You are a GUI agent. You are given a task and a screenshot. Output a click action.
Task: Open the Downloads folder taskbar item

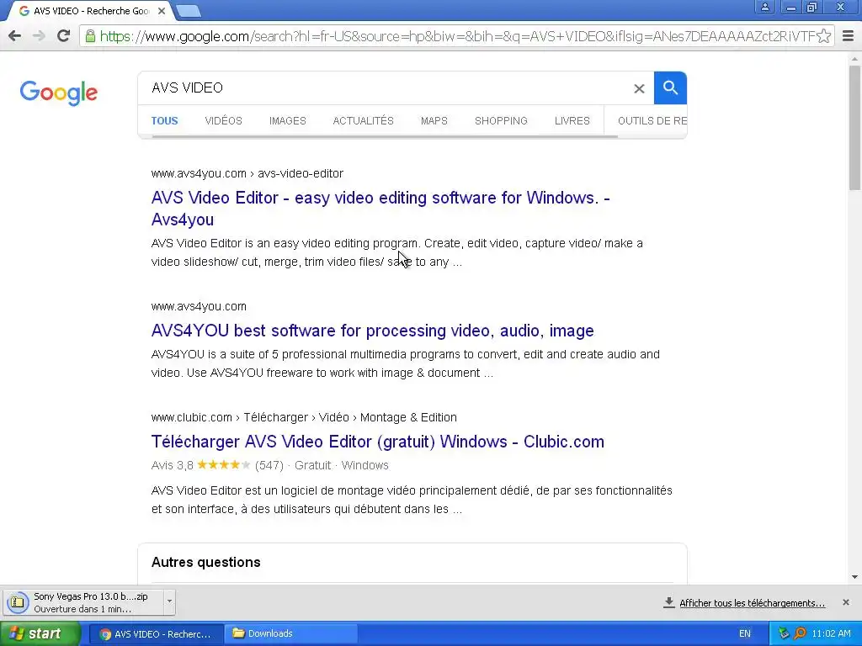point(290,634)
